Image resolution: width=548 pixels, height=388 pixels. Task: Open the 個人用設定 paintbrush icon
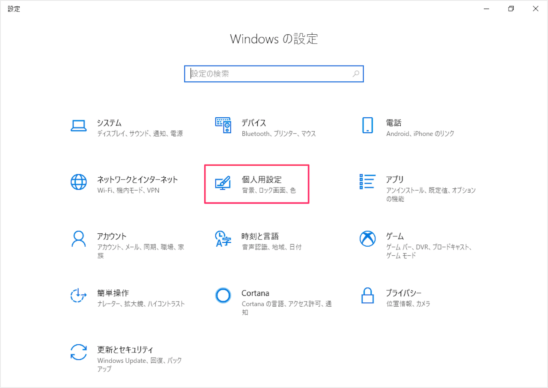pos(223,183)
